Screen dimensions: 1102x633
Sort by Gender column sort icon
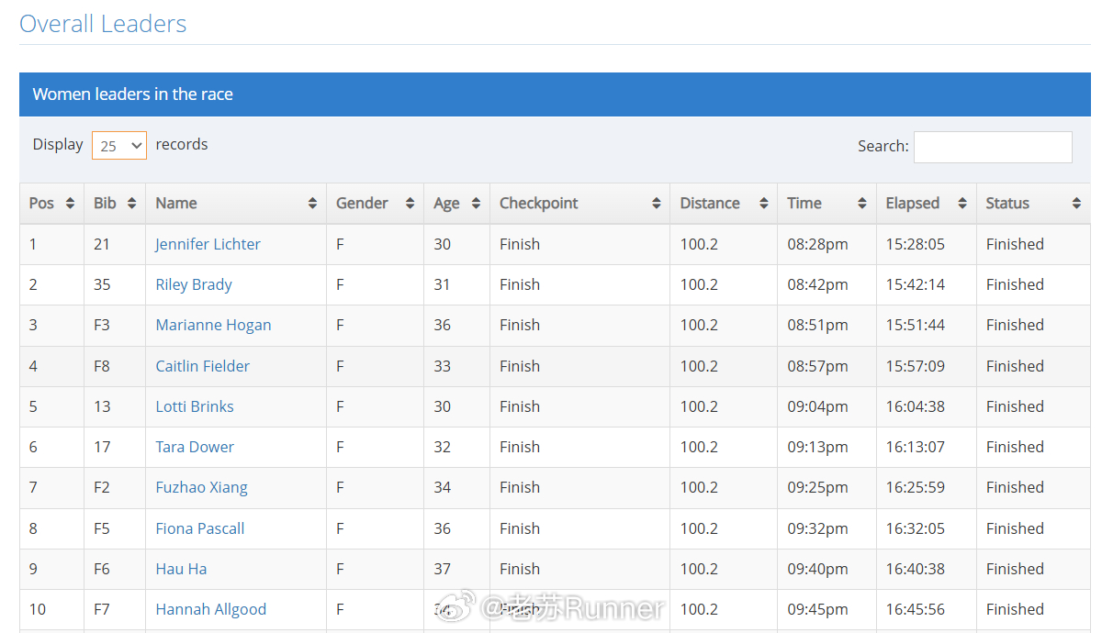(x=410, y=204)
